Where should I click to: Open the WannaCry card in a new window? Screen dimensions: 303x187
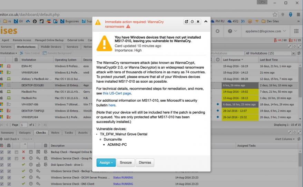(x=186, y=22)
